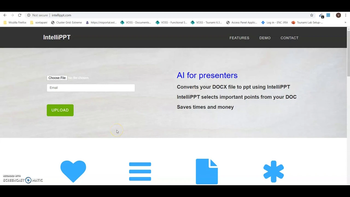Image resolution: width=350 pixels, height=197 pixels.
Task: Open Tsunami Lab Setup bookmark
Action: click(x=307, y=22)
